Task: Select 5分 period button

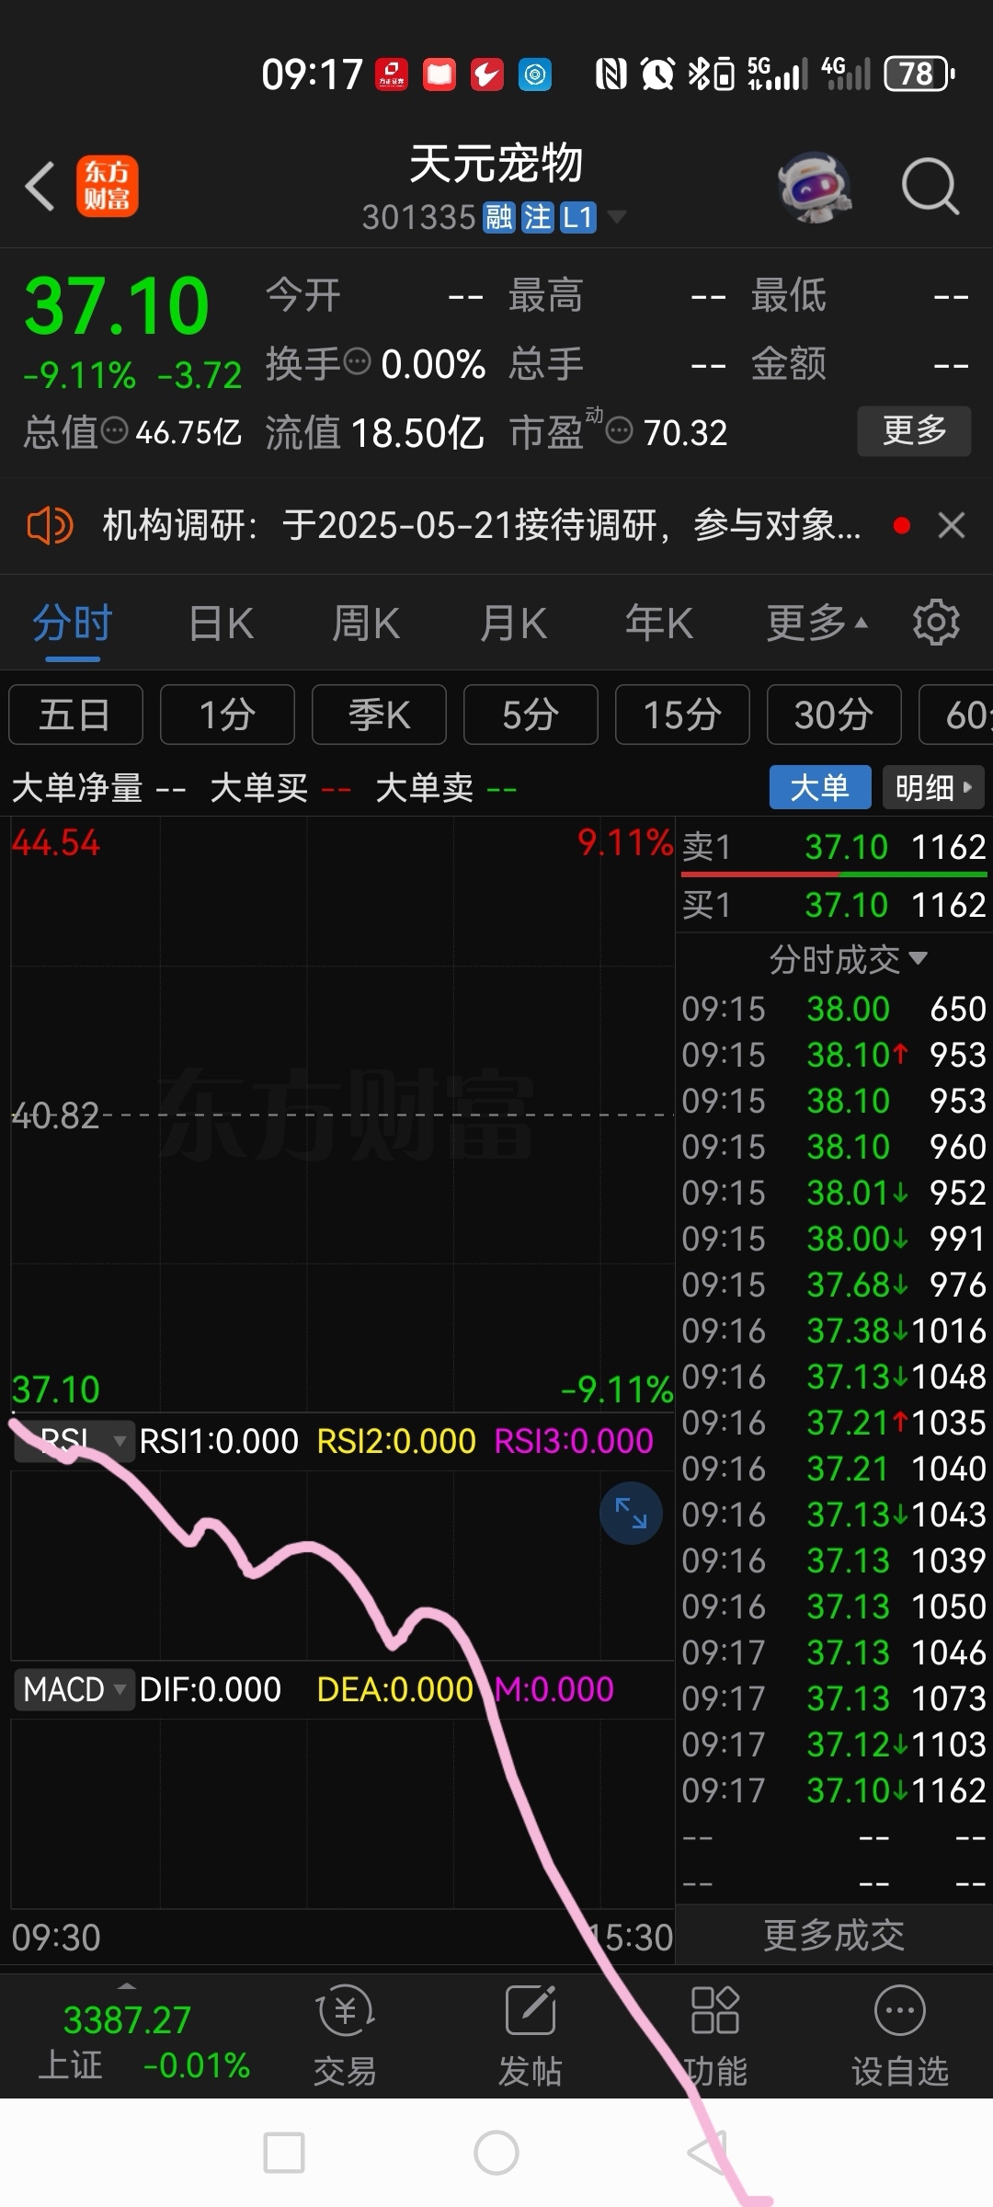Action: 531,714
